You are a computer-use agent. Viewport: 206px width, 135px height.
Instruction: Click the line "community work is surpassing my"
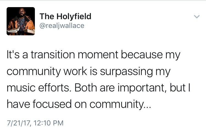tap(88, 72)
